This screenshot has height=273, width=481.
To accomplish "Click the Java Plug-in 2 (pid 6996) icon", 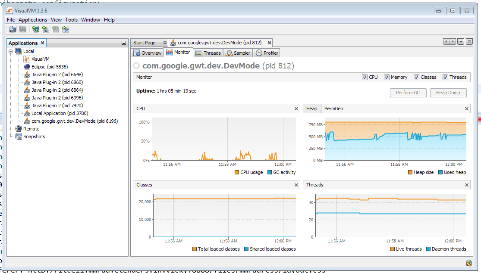I will (x=27, y=98).
